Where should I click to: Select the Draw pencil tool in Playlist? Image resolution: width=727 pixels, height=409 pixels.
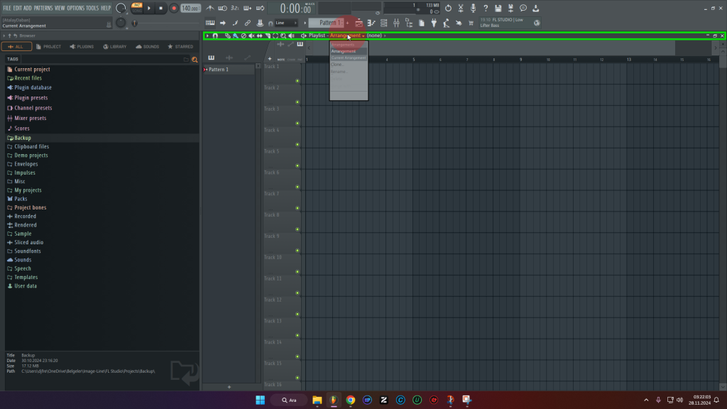[227, 36]
